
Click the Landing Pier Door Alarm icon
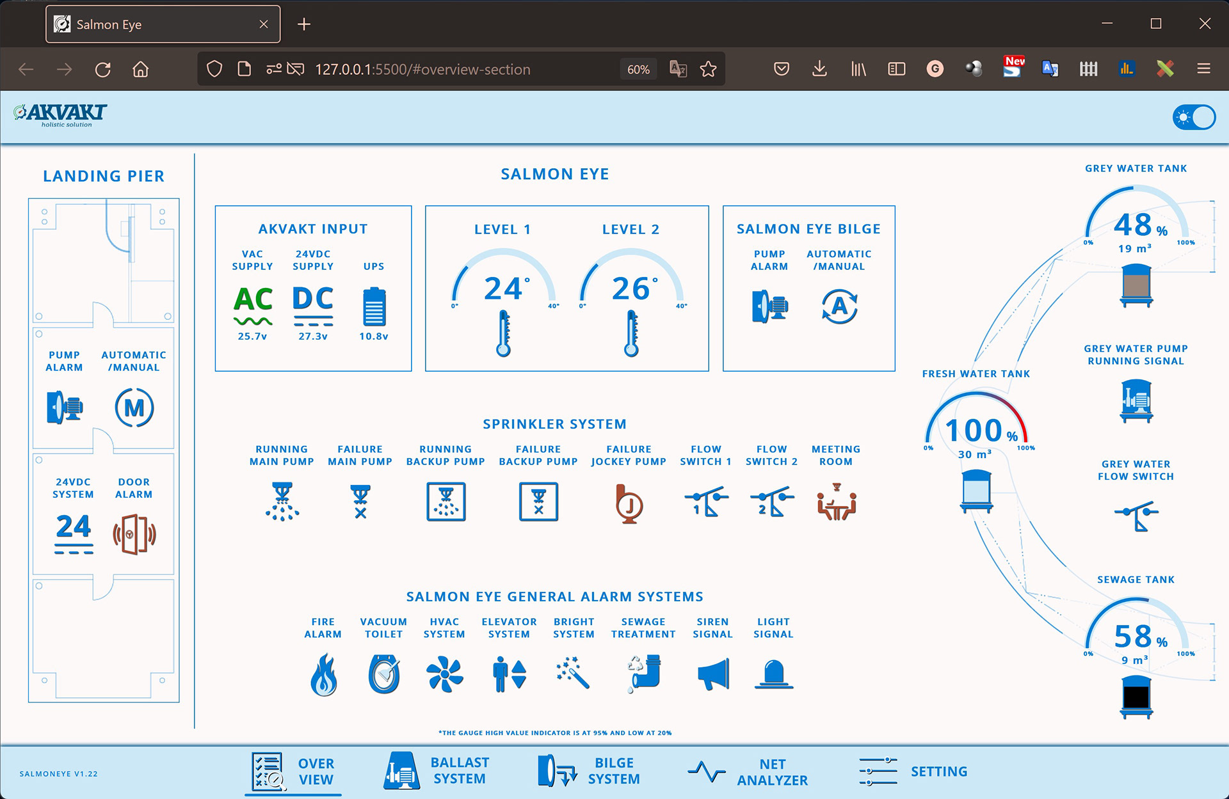coord(134,534)
